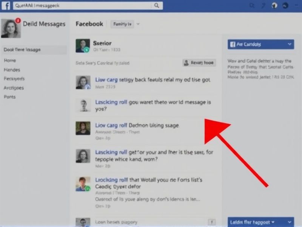The image size is (302, 227).
Task: Click 'Beta Sears Cavrical' status text
Action: 102,63
